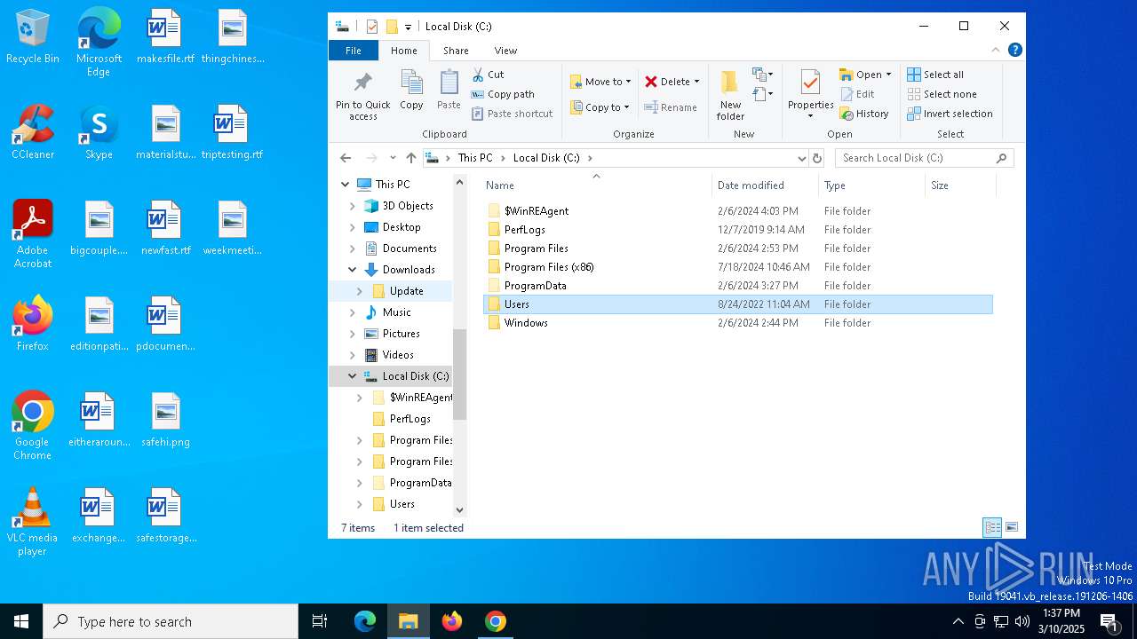Click Invert selection in ribbon

point(950,114)
